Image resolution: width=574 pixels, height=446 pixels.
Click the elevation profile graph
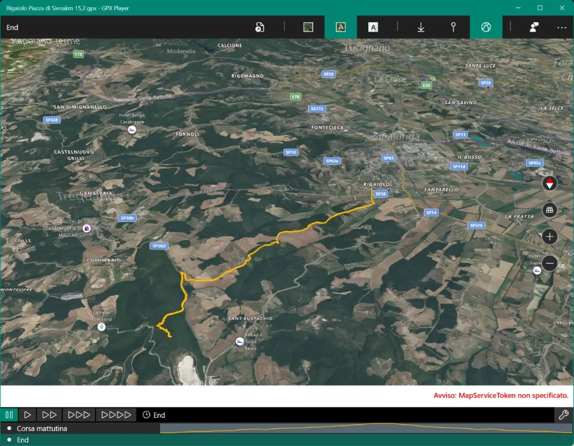tap(366, 428)
